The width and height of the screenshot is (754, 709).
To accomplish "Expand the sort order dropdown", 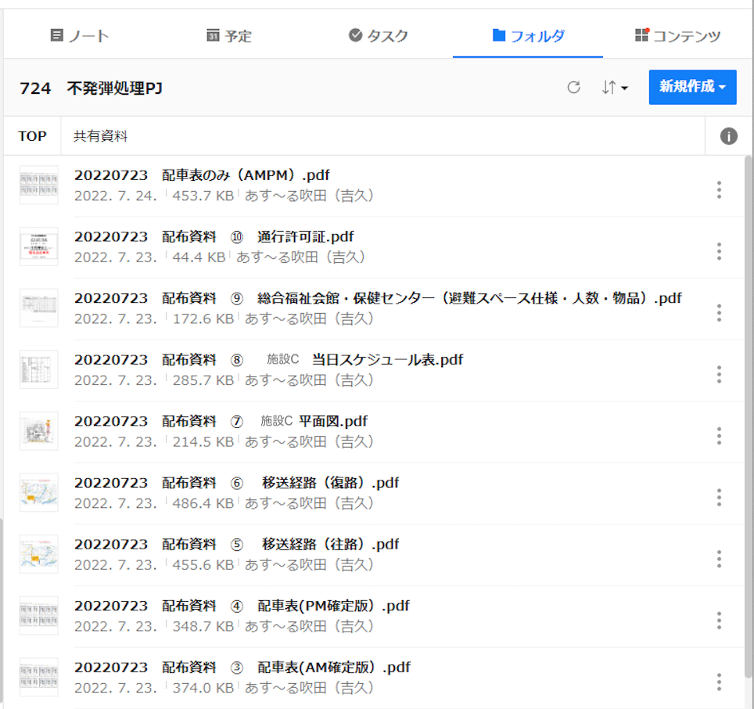I will (615, 88).
